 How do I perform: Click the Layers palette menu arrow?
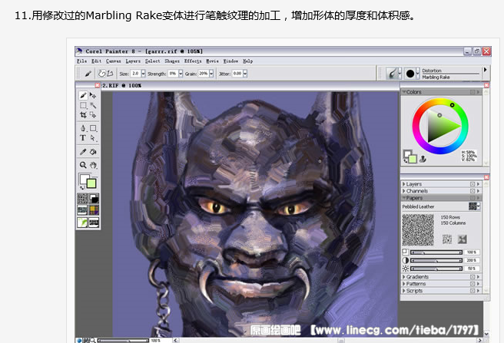point(479,184)
